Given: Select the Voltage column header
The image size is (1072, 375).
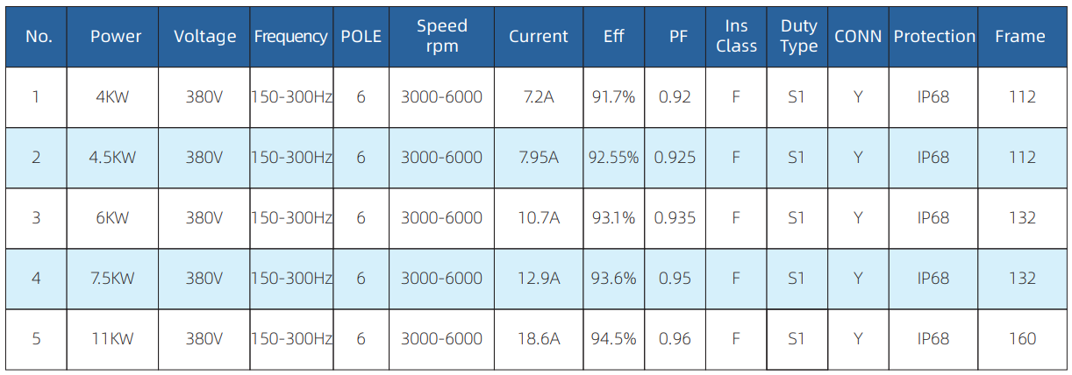Looking at the screenshot, I should coord(204,36).
